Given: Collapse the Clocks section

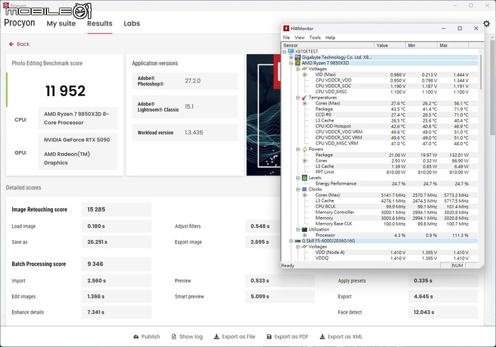Looking at the screenshot, I should point(298,189).
